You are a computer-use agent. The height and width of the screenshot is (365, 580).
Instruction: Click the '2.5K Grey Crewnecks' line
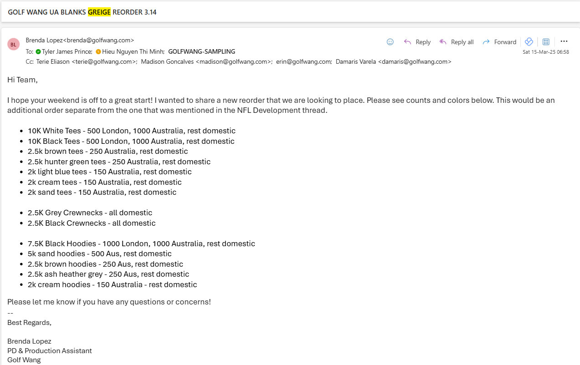click(90, 213)
